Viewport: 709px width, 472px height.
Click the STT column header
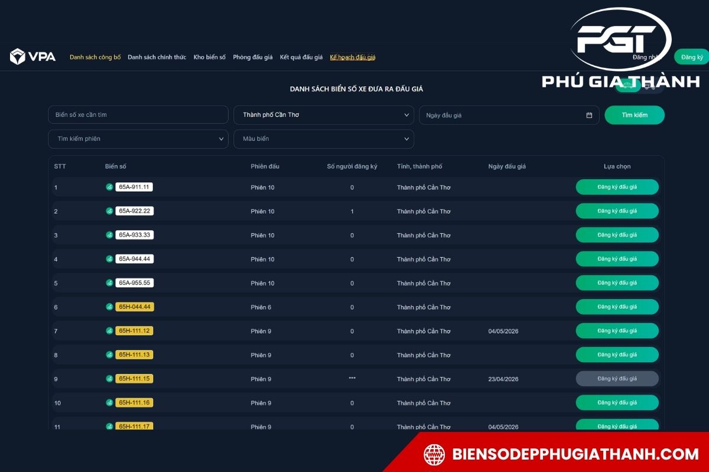(x=60, y=166)
